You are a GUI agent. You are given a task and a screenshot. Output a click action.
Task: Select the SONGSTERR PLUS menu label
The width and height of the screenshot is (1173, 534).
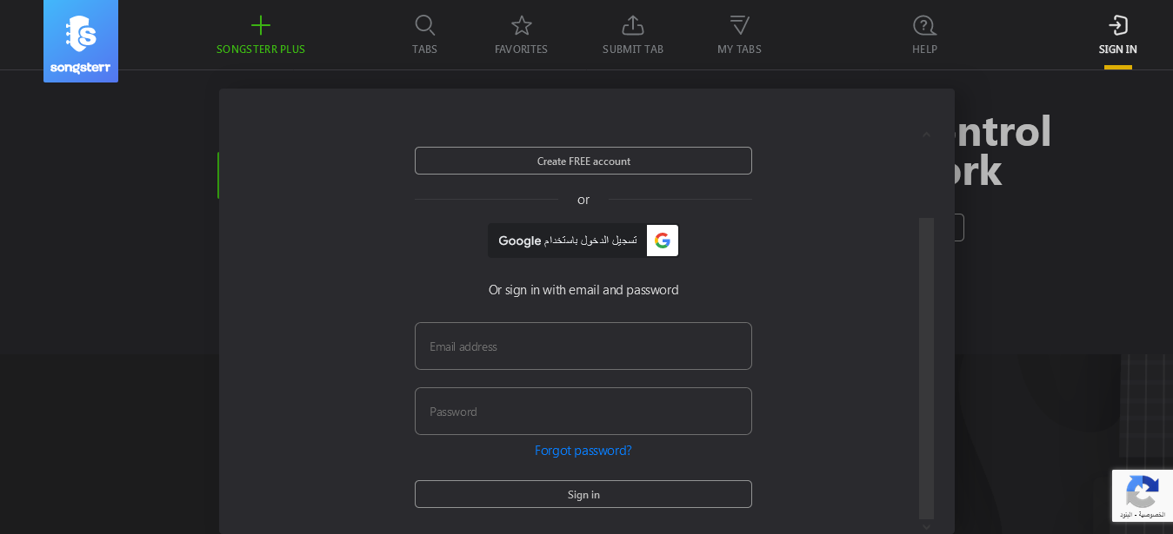[x=261, y=49]
